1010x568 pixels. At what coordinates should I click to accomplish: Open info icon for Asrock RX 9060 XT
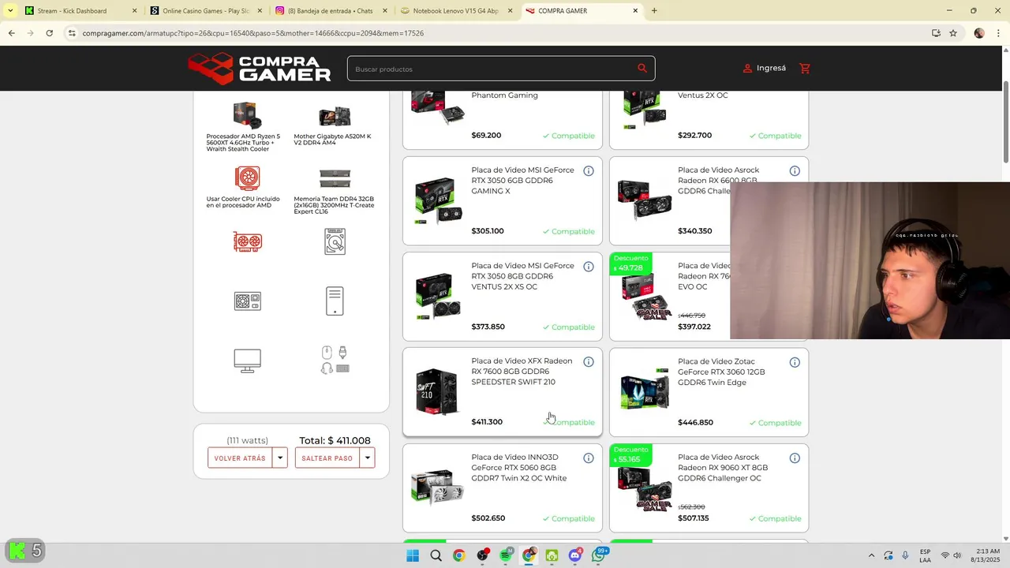click(x=795, y=458)
